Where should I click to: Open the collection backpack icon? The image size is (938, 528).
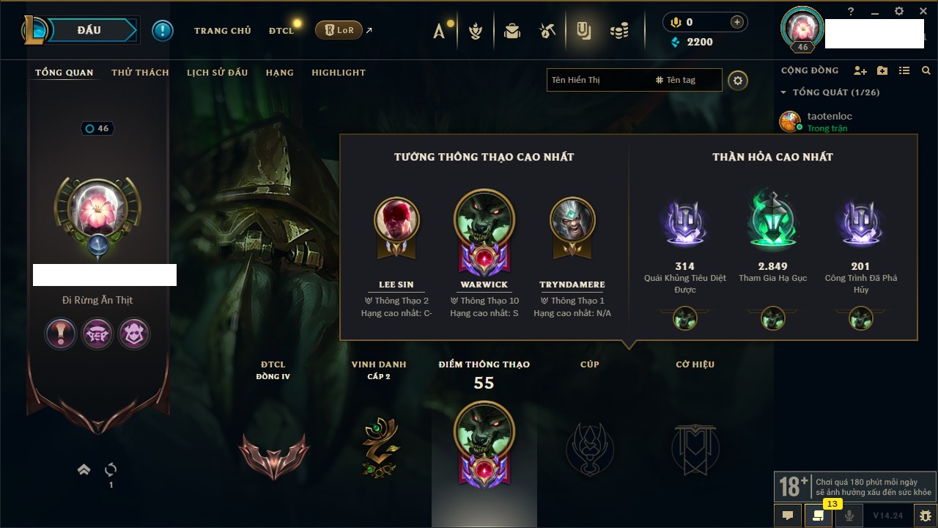512,31
